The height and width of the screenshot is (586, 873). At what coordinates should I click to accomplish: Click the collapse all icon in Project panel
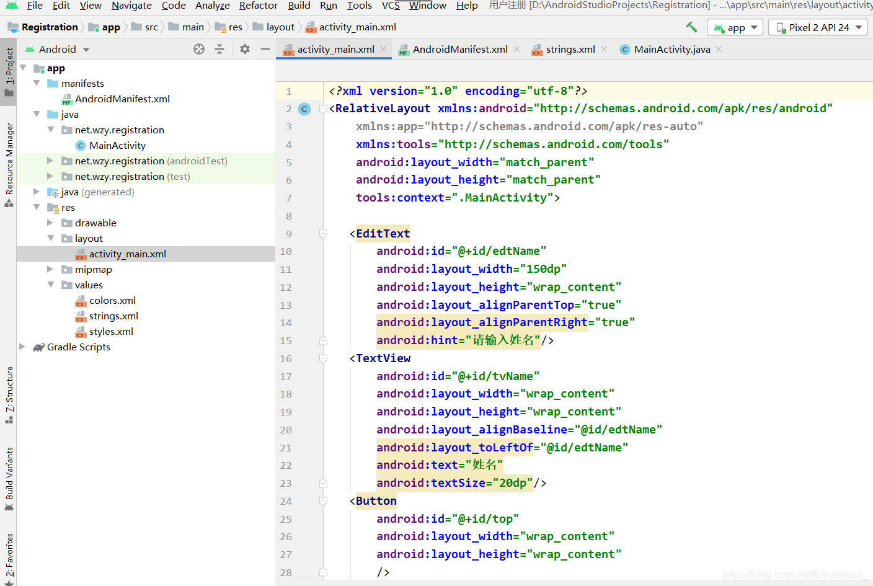[219, 49]
